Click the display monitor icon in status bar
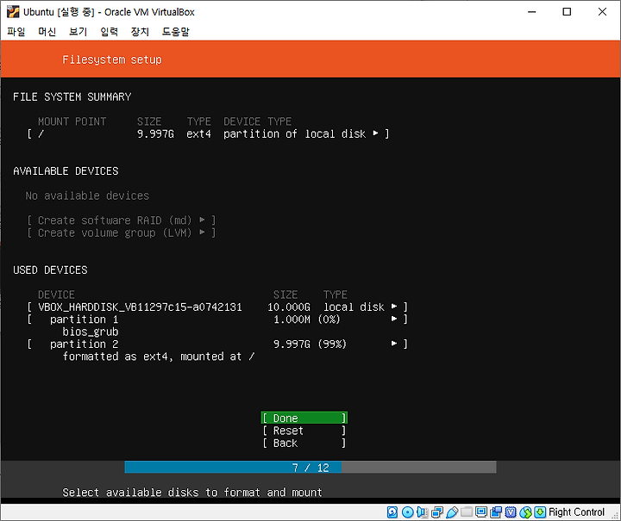This screenshot has width=621, height=521. coord(481,512)
